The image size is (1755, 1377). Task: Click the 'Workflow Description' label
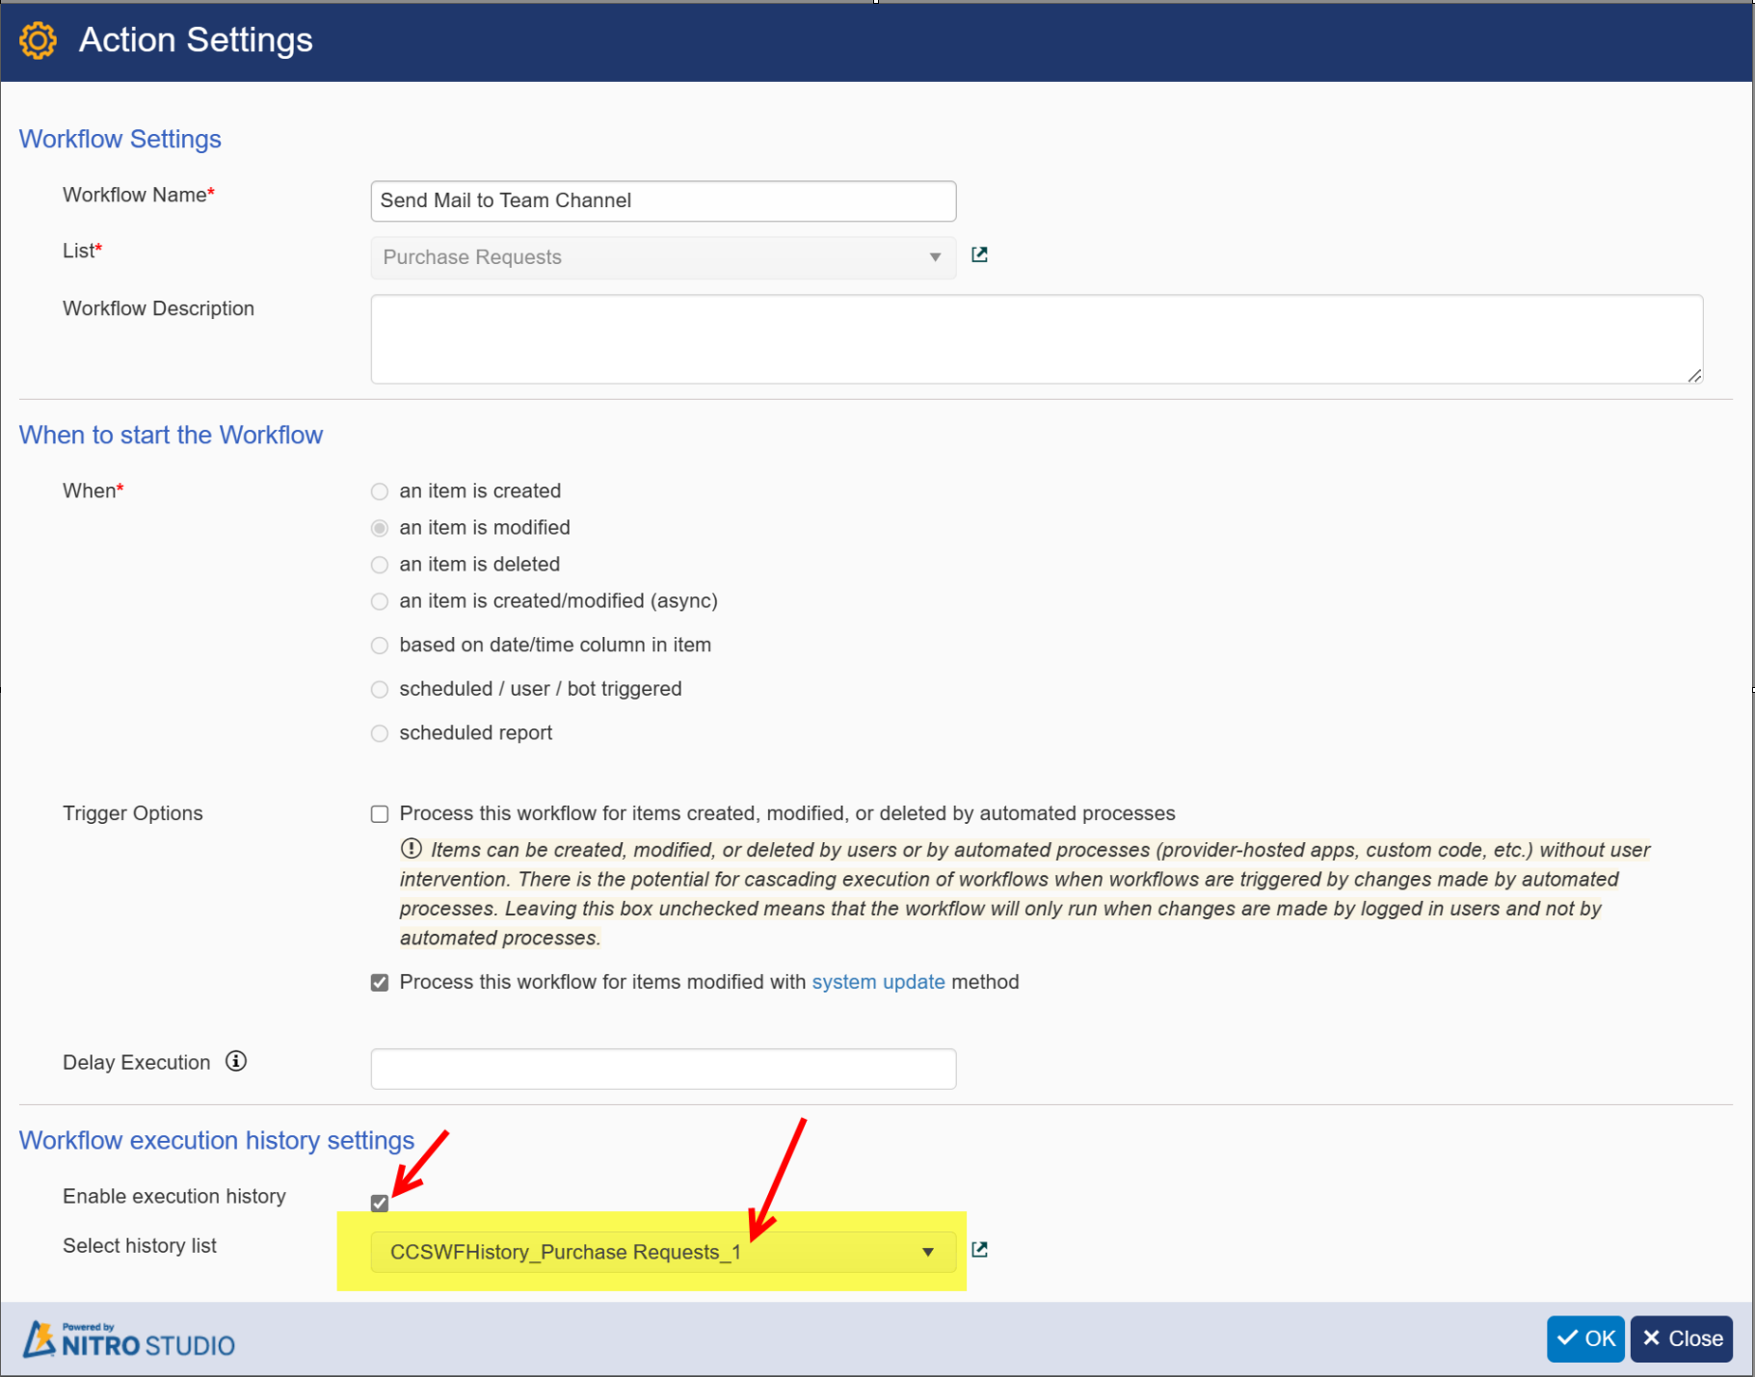pyautogui.click(x=159, y=308)
